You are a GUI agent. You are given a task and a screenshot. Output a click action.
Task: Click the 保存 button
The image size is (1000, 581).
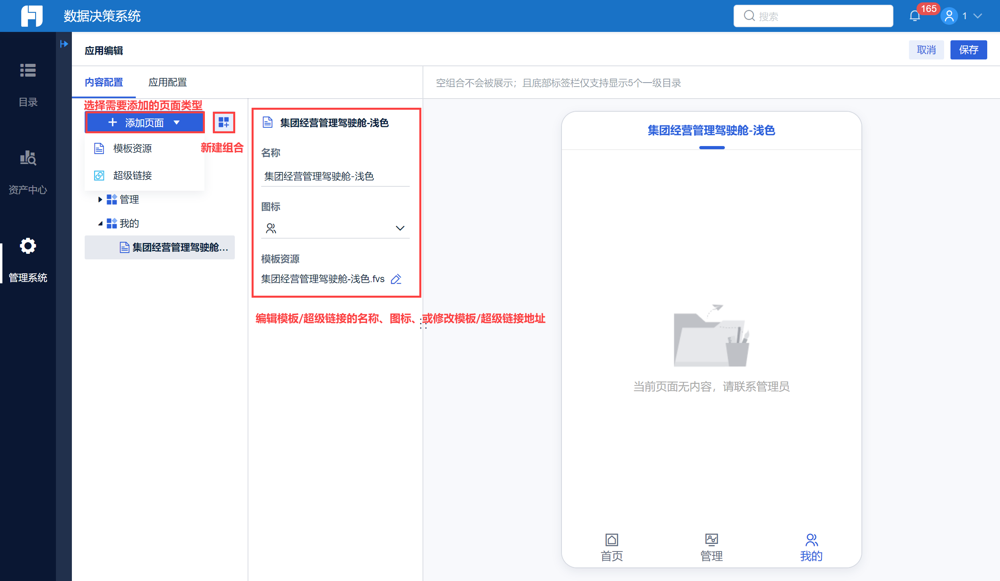coord(968,50)
